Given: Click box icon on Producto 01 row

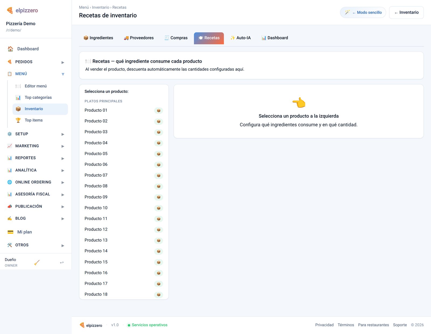Looking at the screenshot, I should point(159,110).
